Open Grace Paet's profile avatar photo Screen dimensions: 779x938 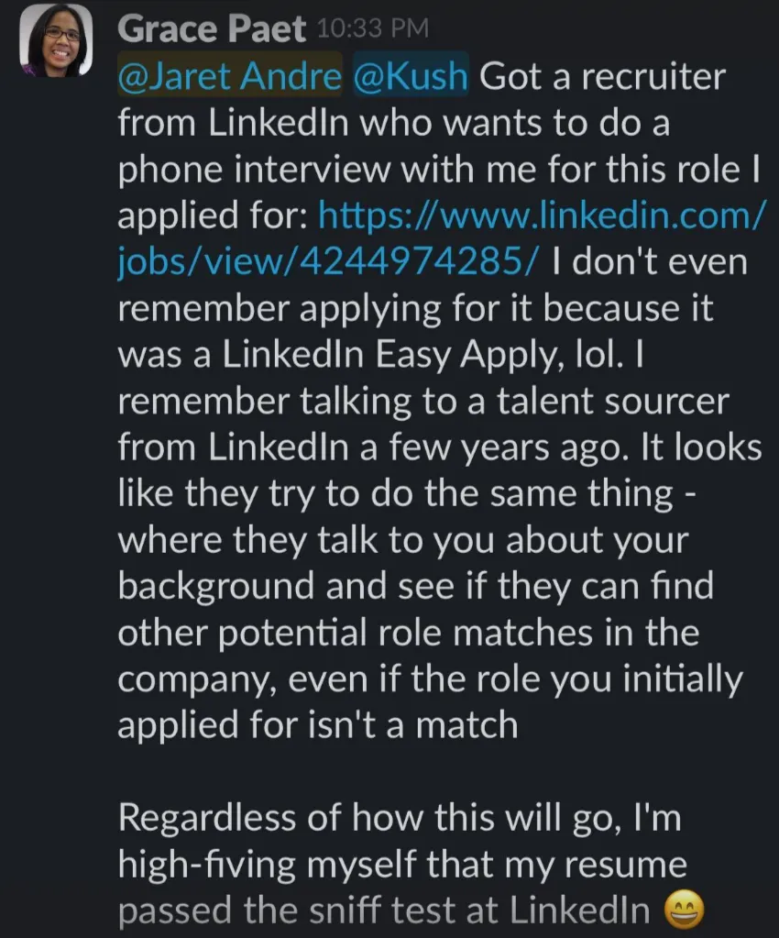[x=56, y=41]
